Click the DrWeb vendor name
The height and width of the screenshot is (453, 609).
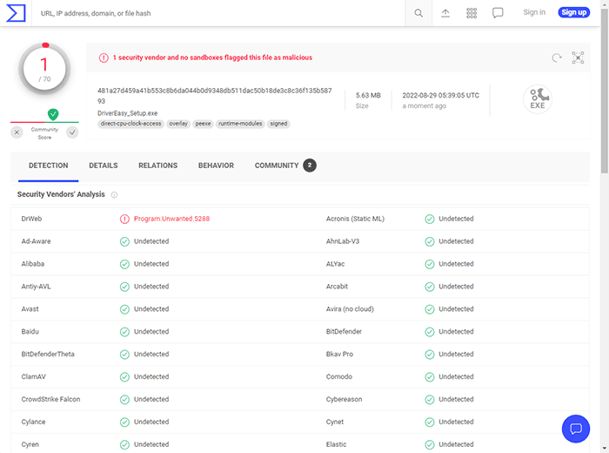click(31, 219)
